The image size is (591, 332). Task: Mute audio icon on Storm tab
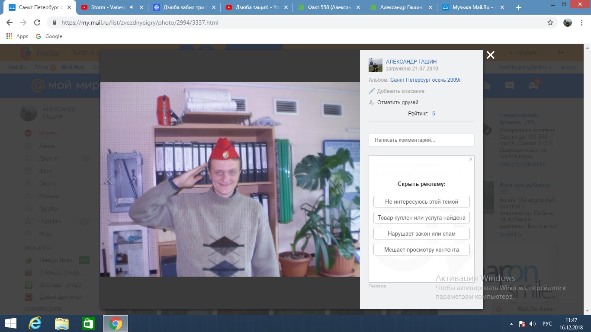pyautogui.click(x=132, y=7)
